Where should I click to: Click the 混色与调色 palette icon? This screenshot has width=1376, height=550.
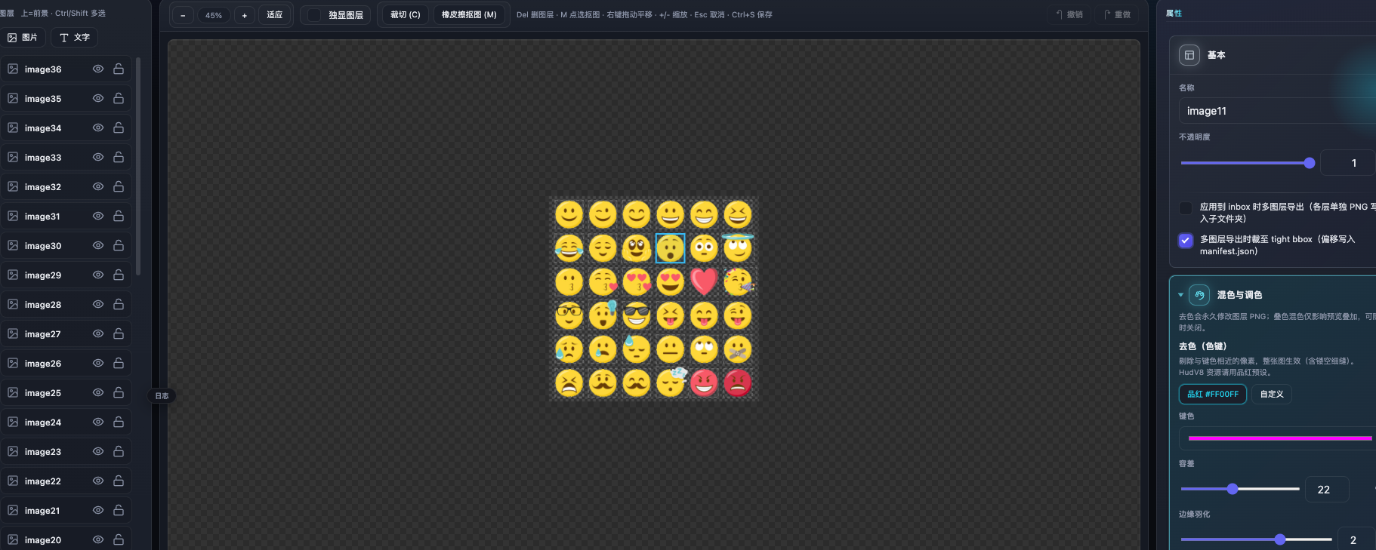[x=1199, y=295]
